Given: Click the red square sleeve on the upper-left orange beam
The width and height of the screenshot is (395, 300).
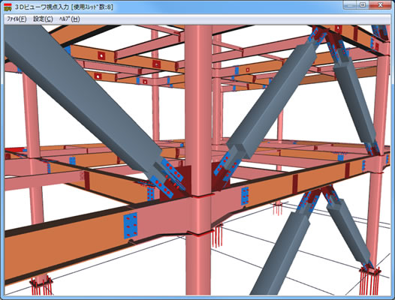Looking at the screenshot, I should (101, 55).
